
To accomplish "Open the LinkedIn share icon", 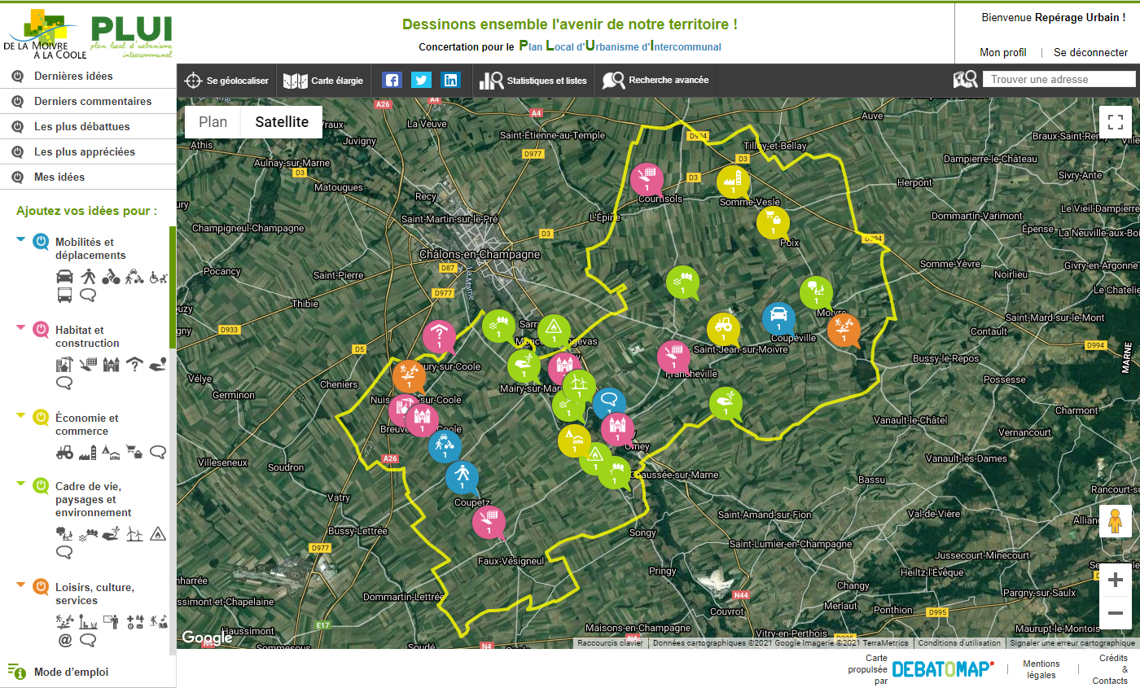I will (450, 81).
